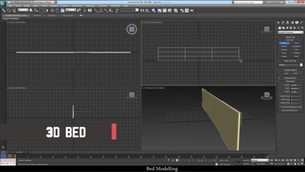Open the Customize menu
The image size is (305, 172).
[102, 6]
